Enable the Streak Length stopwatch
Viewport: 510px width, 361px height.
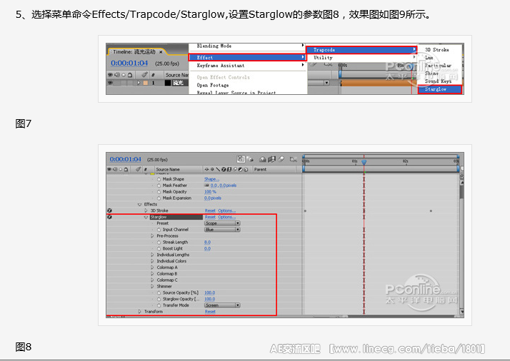coord(159,243)
